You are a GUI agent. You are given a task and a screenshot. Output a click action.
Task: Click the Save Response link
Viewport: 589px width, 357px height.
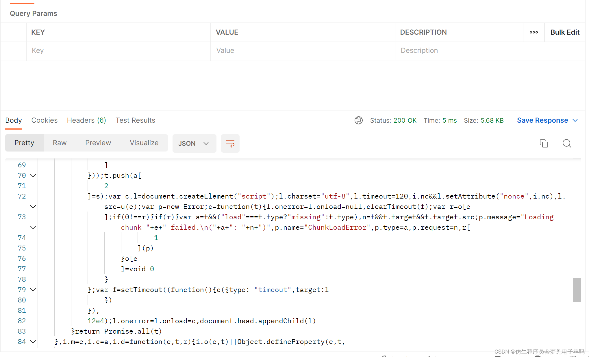[x=542, y=120]
